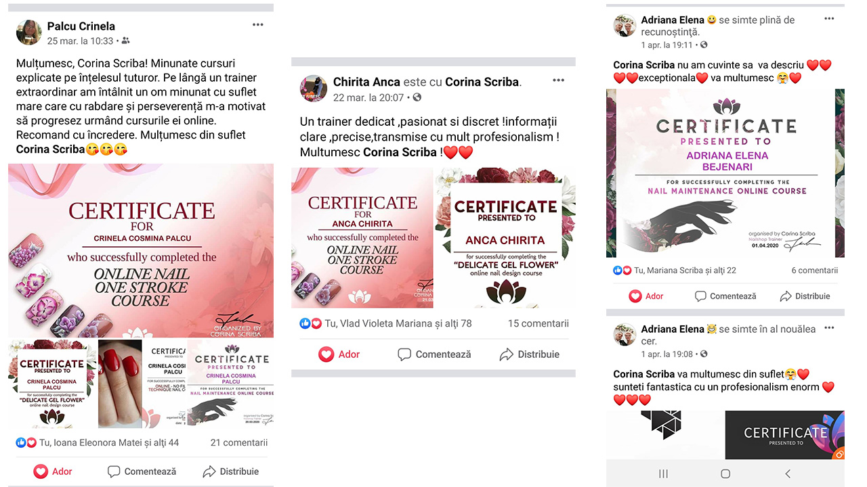867x487 pixels.
Task: Open options menu on Palcu Crinela's post
Action: coord(258,25)
